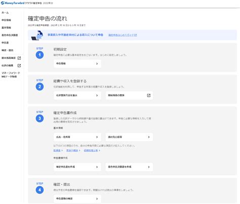The height and width of the screenshot is (204, 240).
Task: Go to ホーム in the sidebar
Action: point(5,13)
